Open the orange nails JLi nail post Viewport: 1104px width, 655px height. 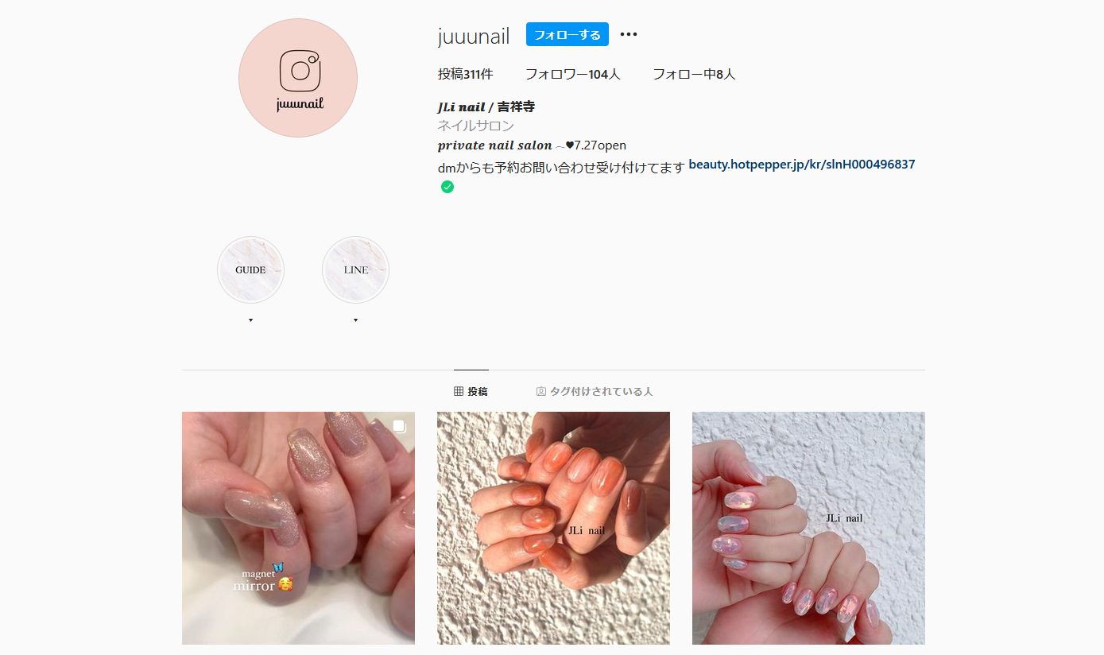pyautogui.click(x=553, y=528)
